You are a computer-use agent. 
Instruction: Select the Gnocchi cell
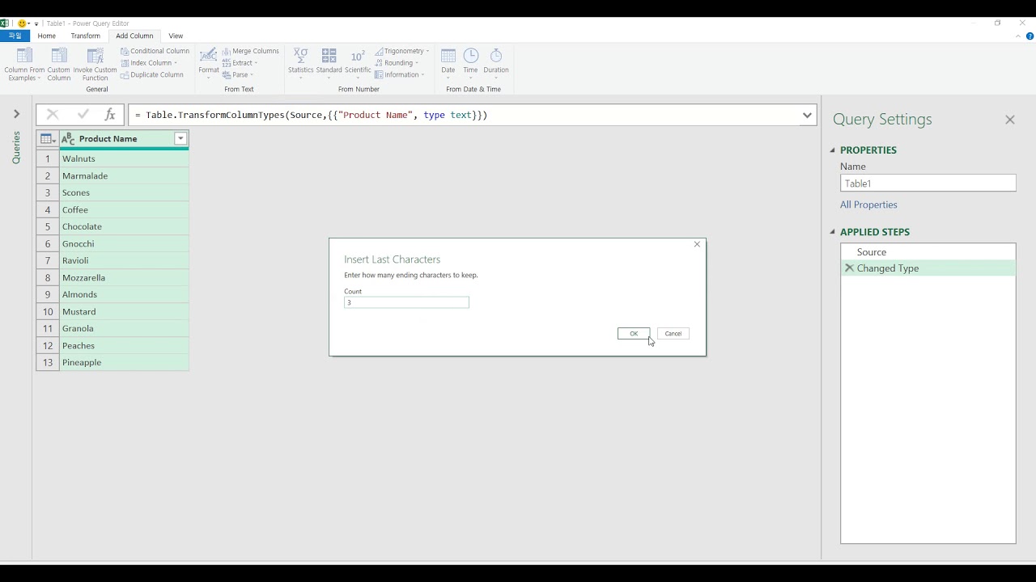coord(124,243)
